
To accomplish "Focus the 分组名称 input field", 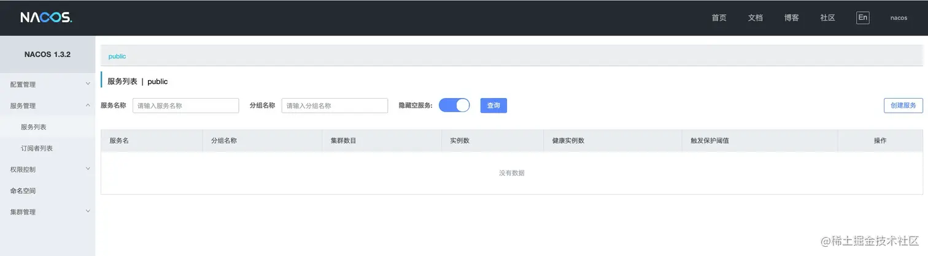I will 334,105.
